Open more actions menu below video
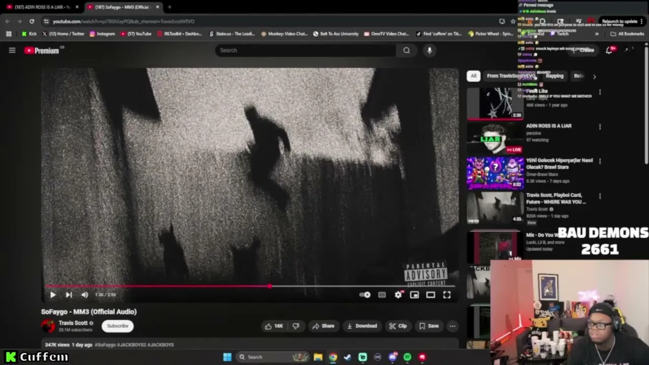 [x=452, y=326]
